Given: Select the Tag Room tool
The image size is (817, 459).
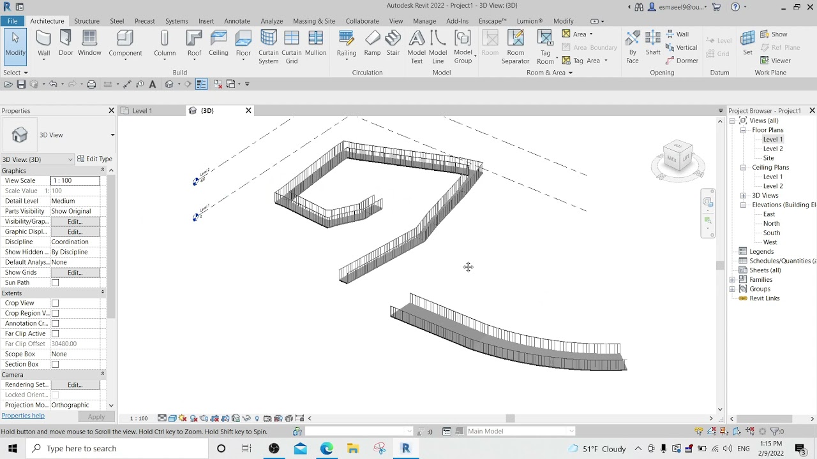Looking at the screenshot, I should (x=546, y=47).
